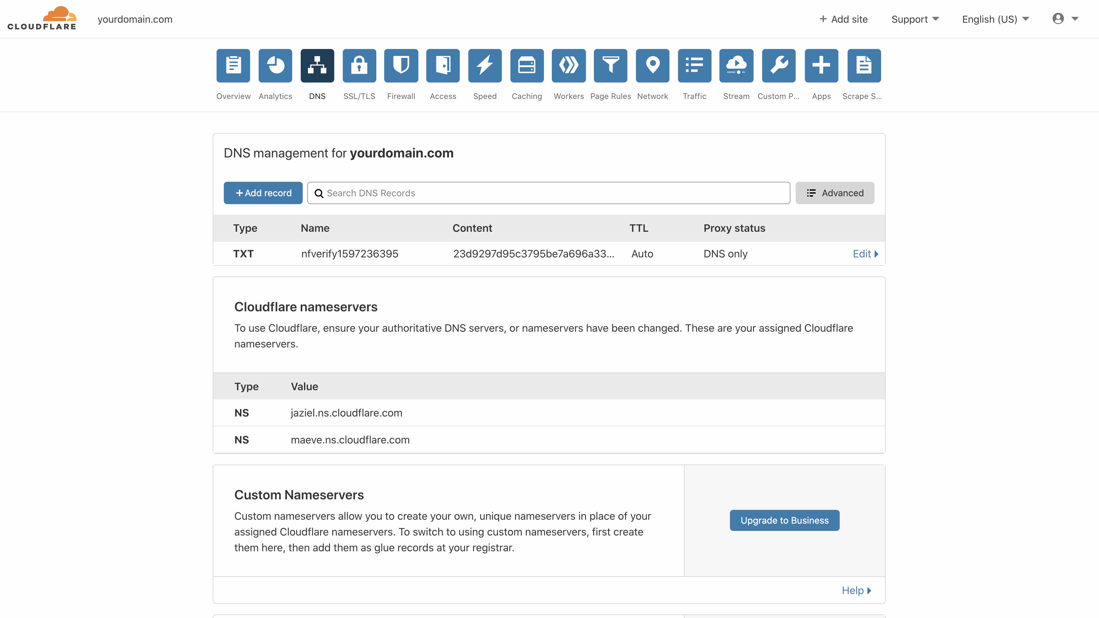Image resolution: width=1099 pixels, height=618 pixels.
Task: Click the Custom Nameservers heading
Action: tap(299, 495)
